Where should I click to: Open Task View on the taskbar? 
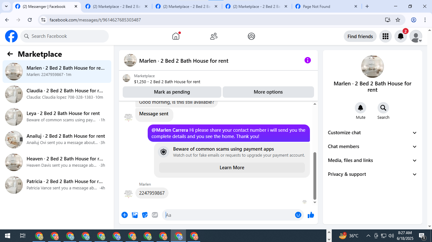23,236
